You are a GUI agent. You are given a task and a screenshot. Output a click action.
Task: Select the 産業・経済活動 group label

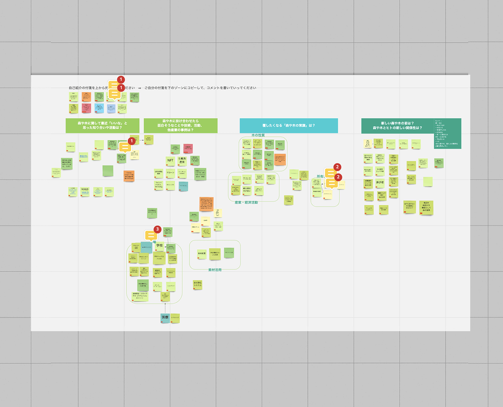click(x=246, y=202)
